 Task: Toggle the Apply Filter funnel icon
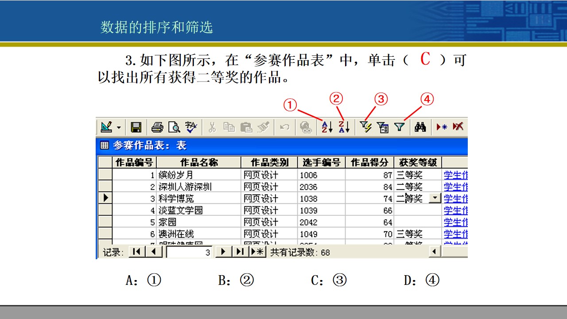tap(400, 127)
